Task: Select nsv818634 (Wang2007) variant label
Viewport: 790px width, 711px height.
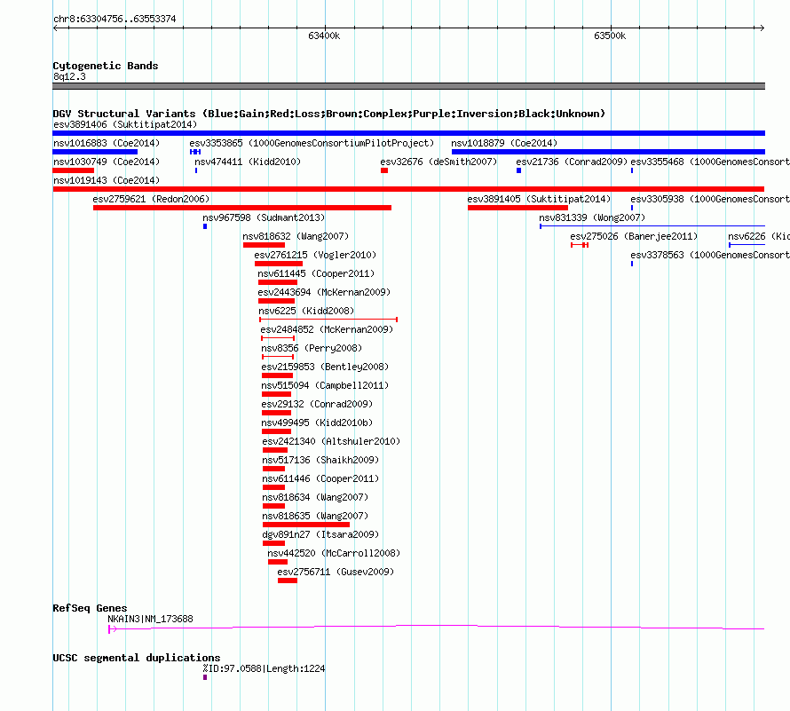Action: pyautogui.click(x=315, y=497)
